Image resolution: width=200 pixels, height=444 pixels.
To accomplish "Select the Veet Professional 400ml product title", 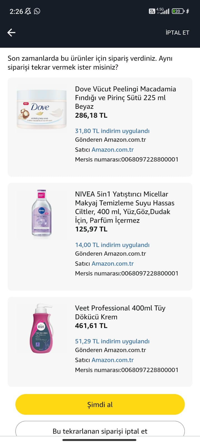I will pyautogui.click(x=120, y=312).
